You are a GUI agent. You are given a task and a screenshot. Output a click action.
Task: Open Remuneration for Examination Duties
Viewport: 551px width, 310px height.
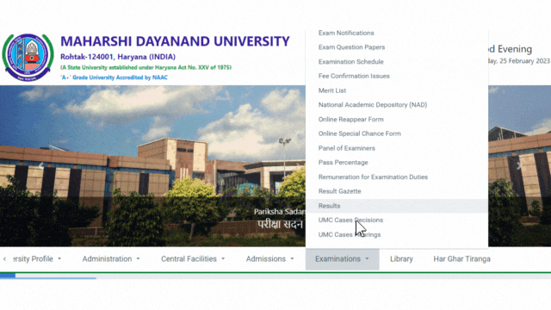(373, 177)
